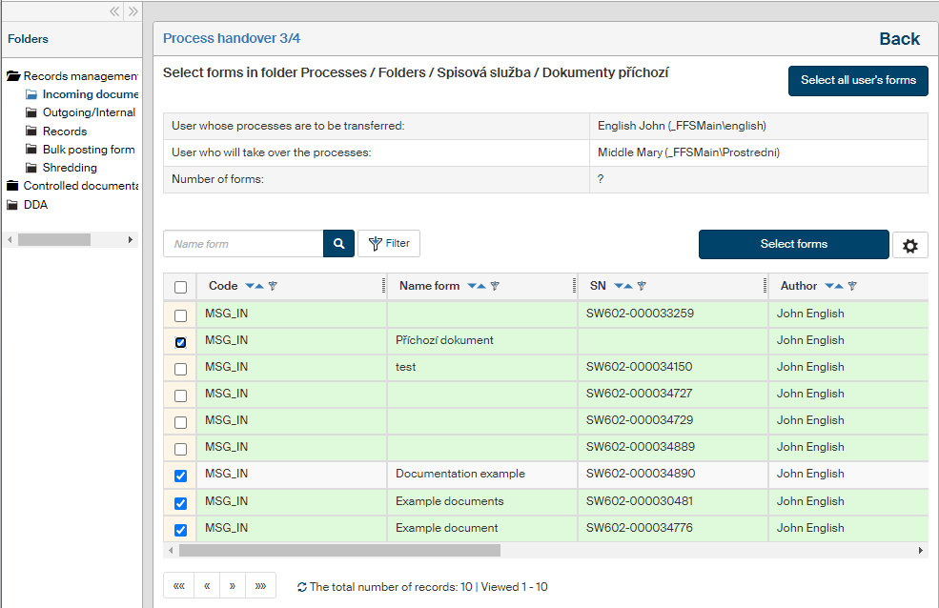The image size is (939, 608).
Task: Refresh the total record count icon
Action: [x=302, y=587]
